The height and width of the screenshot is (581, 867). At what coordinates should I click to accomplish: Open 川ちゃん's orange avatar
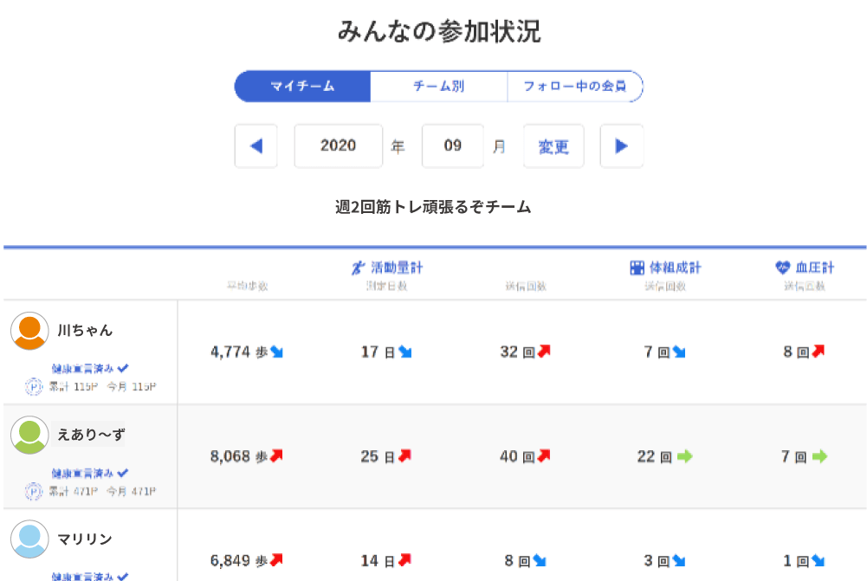(x=29, y=331)
